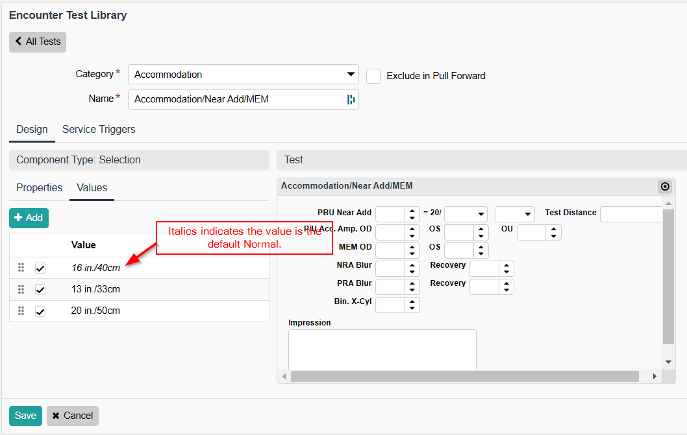Click the Impression text area
This screenshot has width=687, height=435.
coord(382,349)
